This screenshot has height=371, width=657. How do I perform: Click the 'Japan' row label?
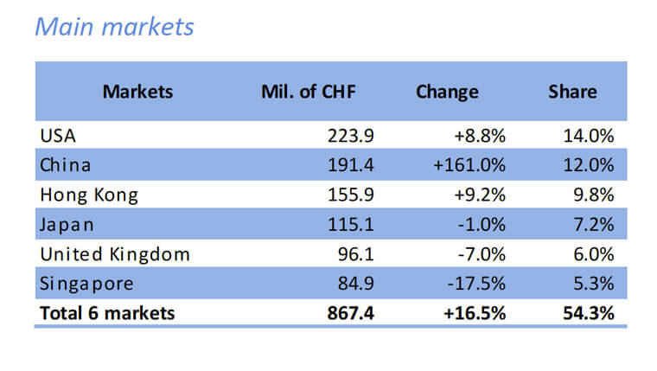coord(66,225)
